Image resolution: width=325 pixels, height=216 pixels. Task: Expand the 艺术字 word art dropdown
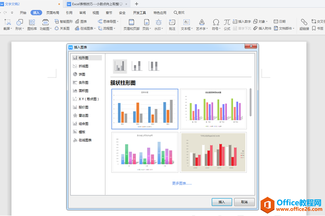point(207,28)
